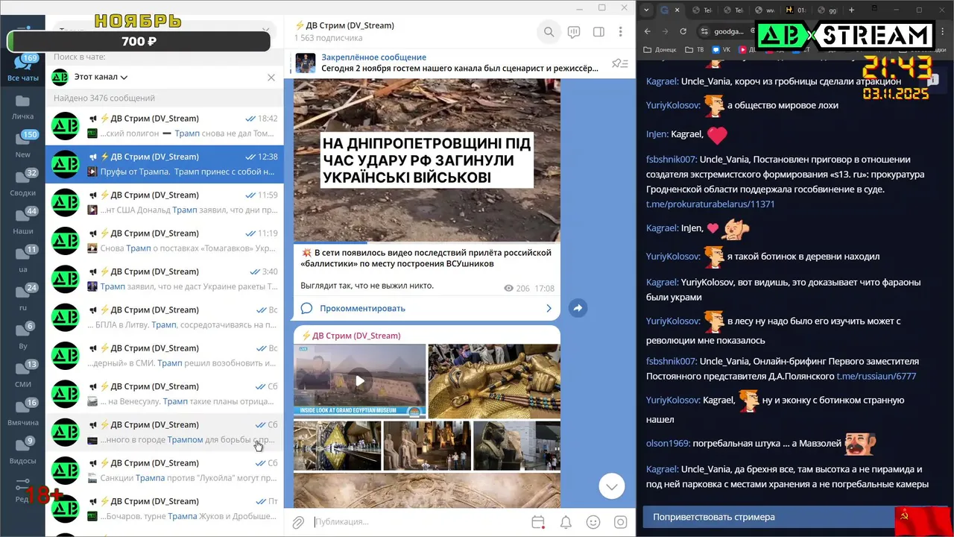Open the 'Видосы' chat folder
954x537 pixels.
(x=23, y=451)
